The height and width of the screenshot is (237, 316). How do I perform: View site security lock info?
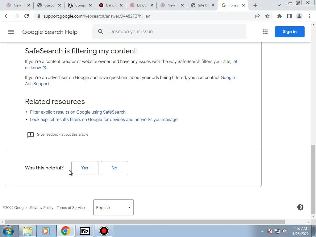click(x=39, y=16)
